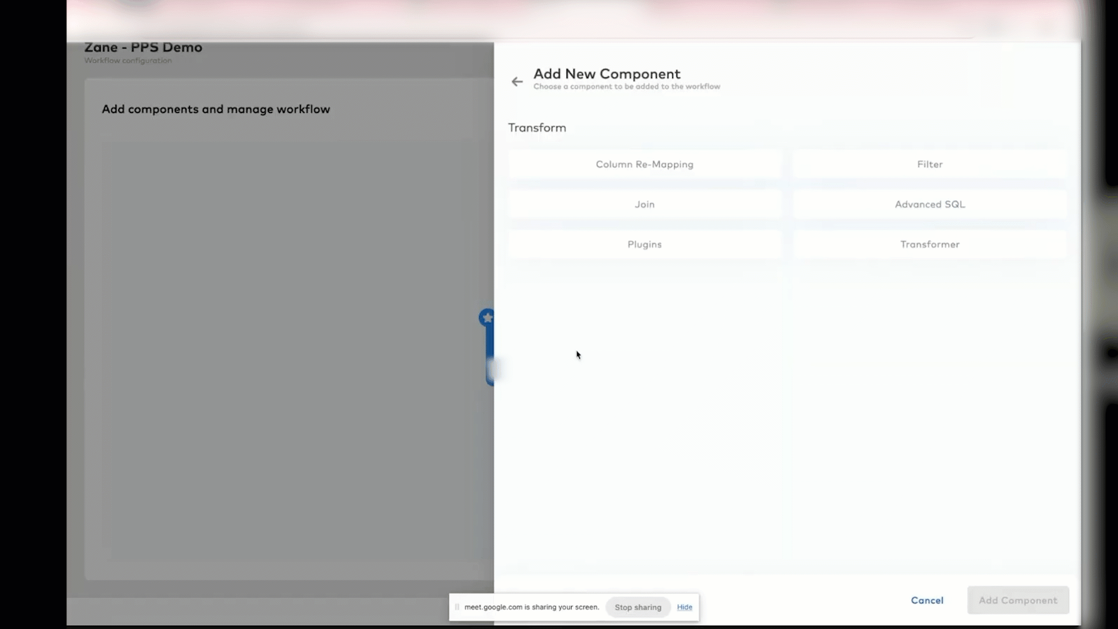Click the Add Component button
Screen dimensions: 1118x629
point(1018,600)
